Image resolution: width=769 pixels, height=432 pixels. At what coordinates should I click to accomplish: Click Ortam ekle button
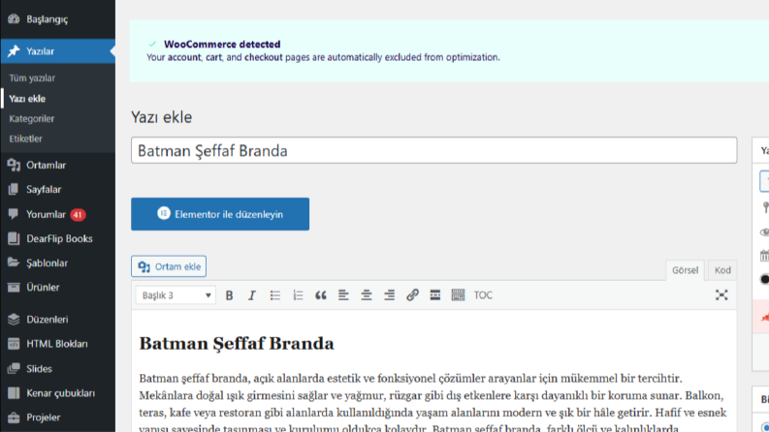(169, 266)
